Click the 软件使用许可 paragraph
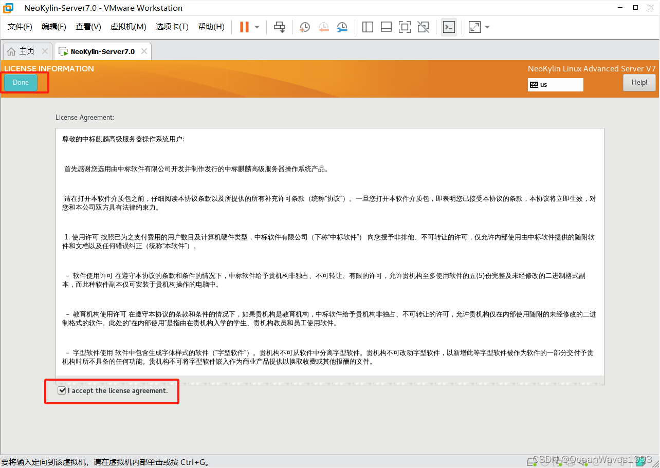The height and width of the screenshot is (468, 660). click(x=324, y=280)
